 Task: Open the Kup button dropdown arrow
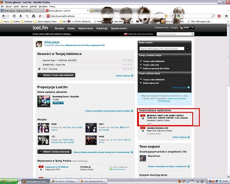[62, 103]
